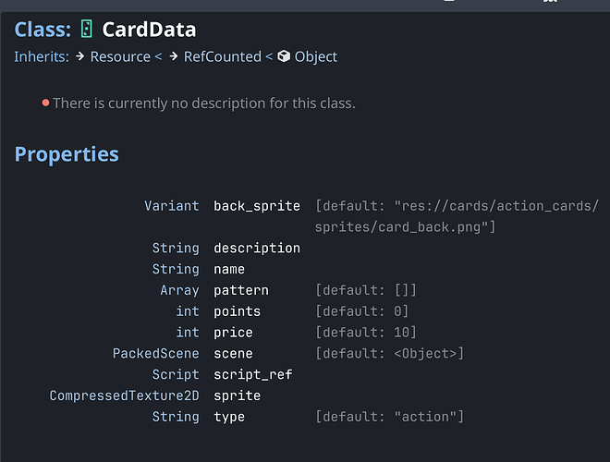This screenshot has width=610, height=462.
Task: Click the Properties section heading
Action: point(67,154)
